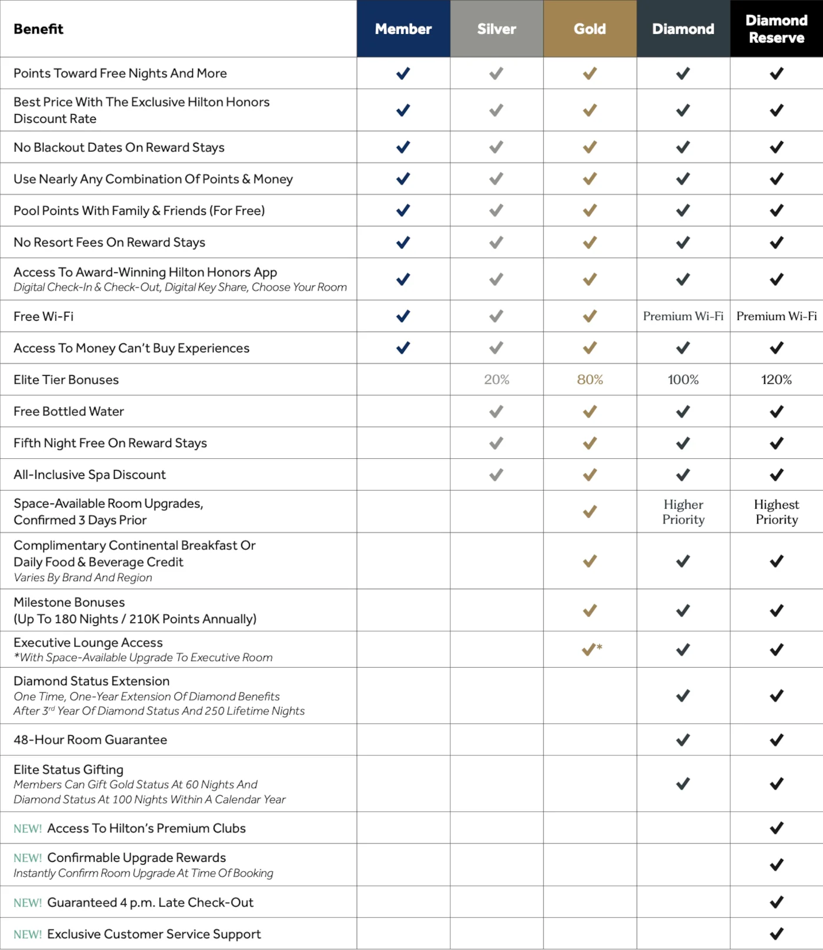Viewport: 823px width, 950px height.
Task: Click the Member checkmark for Free Wi-Fi
Action: 403,316
